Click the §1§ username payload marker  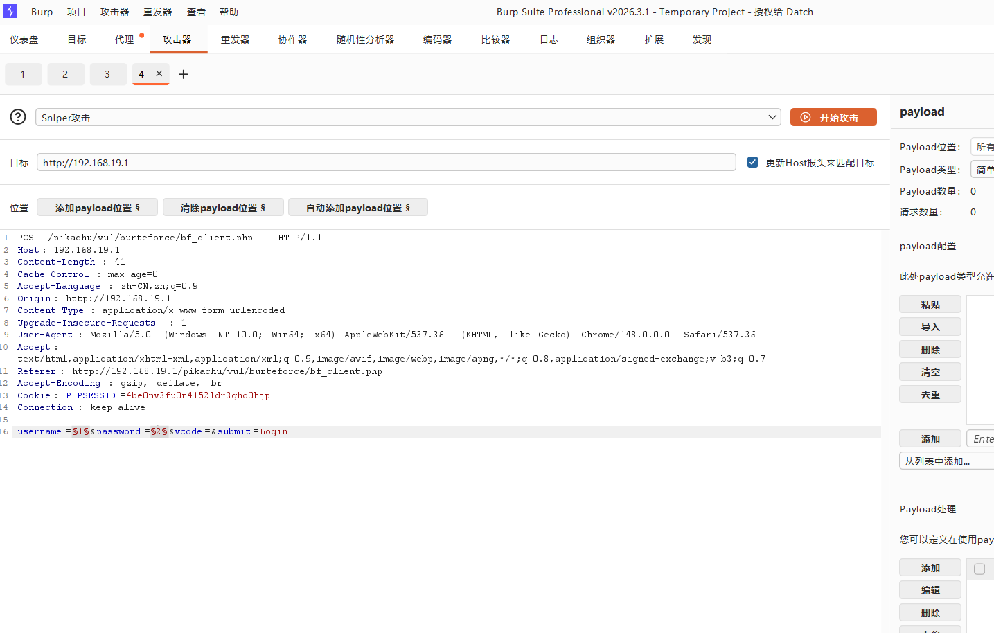tap(80, 431)
